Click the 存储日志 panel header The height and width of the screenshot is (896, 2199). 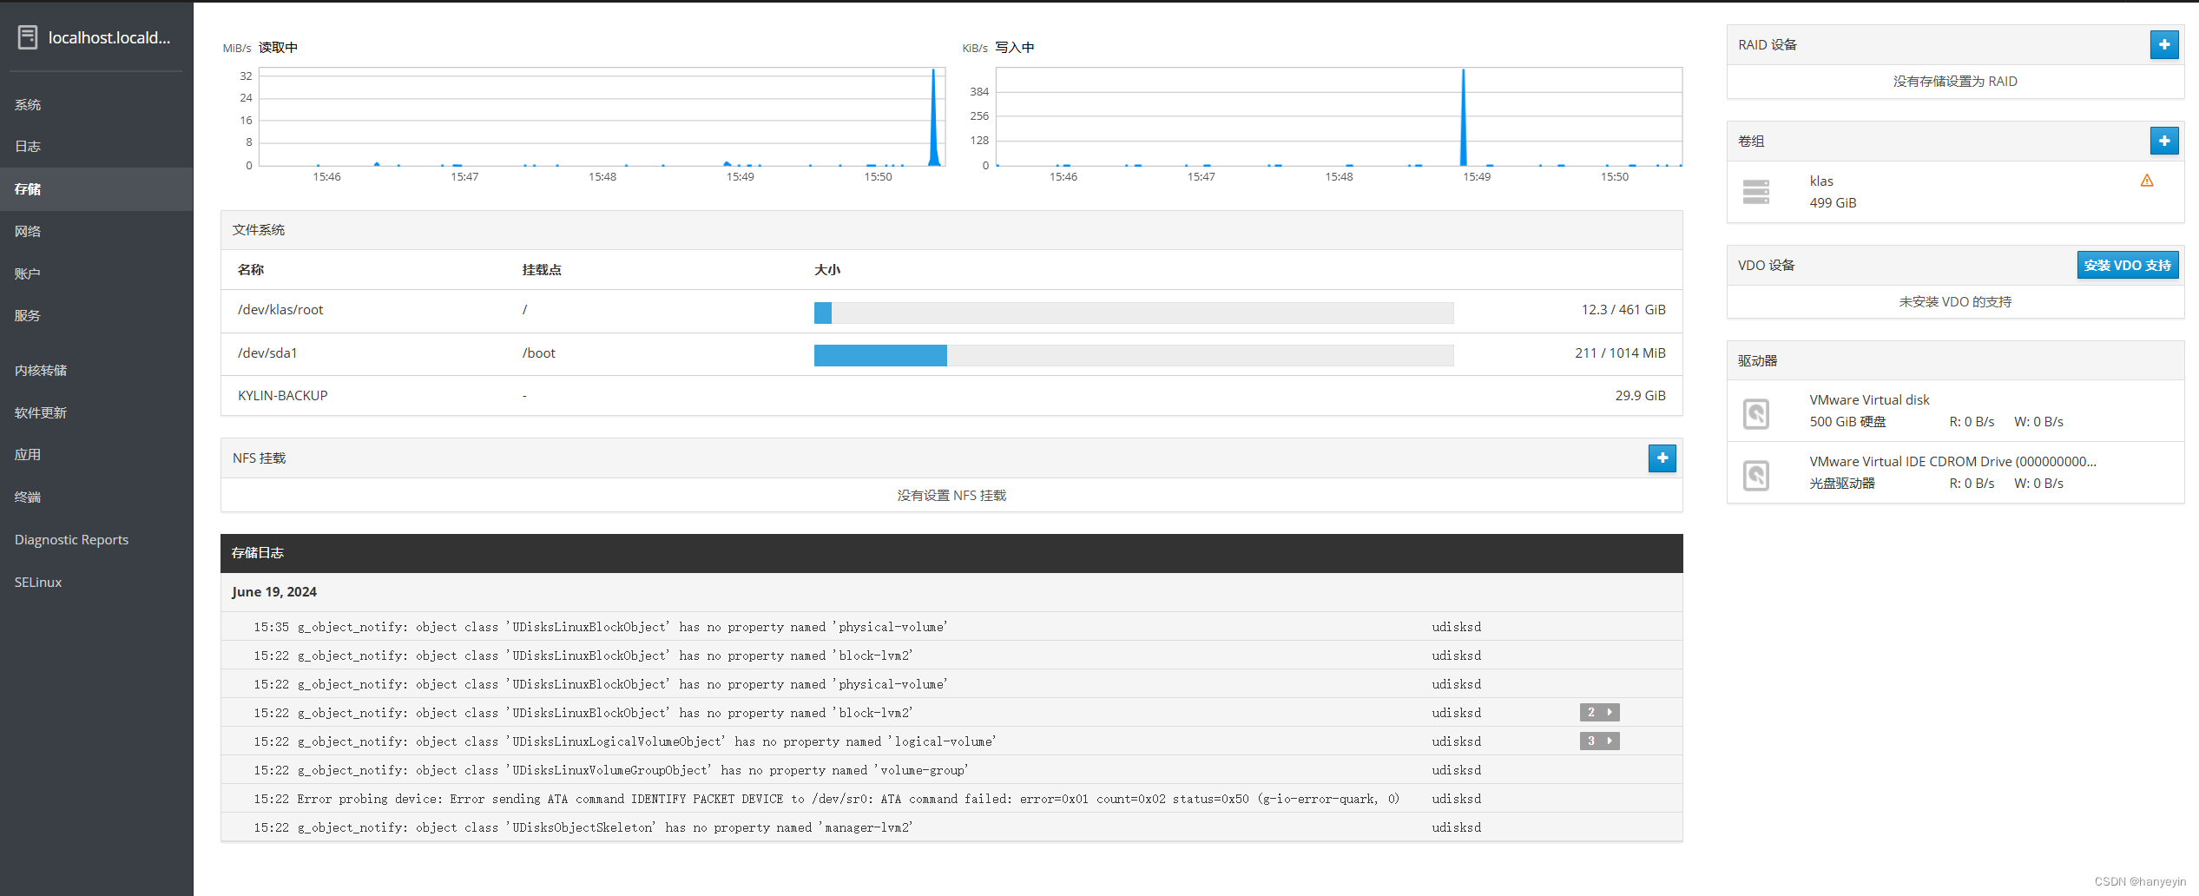pyautogui.click(x=951, y=553)
